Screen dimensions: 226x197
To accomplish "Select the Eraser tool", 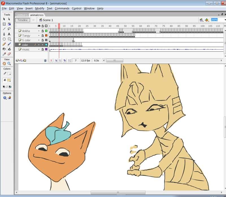I will click(9, 54).
